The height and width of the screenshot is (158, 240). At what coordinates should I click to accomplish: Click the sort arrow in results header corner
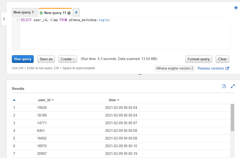coord(14,100)
